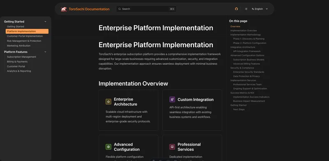The width and height of the screenshot is (329, 161).
Task: Open Analytics & Reporting sidebar page
Action: 19,71
